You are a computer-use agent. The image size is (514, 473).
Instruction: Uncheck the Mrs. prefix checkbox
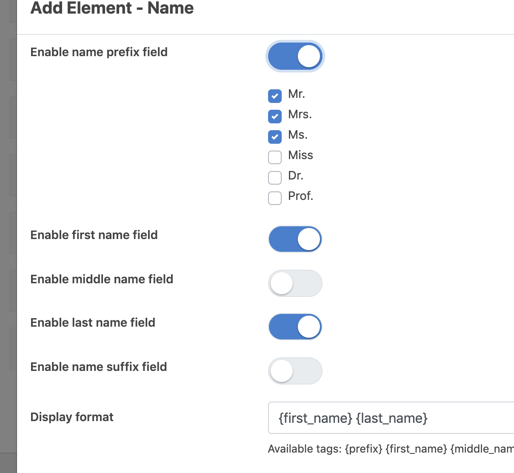pyautogui.click(x=275, y=117)
